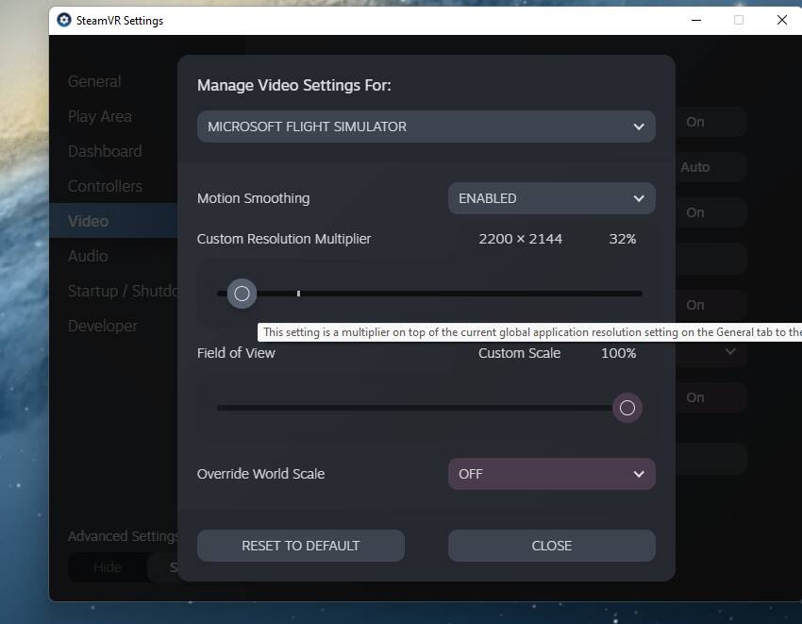Toggle the On switch beside Motion Smoothing row
Viewport: 802px width, 624px height.
pos(711,212)
